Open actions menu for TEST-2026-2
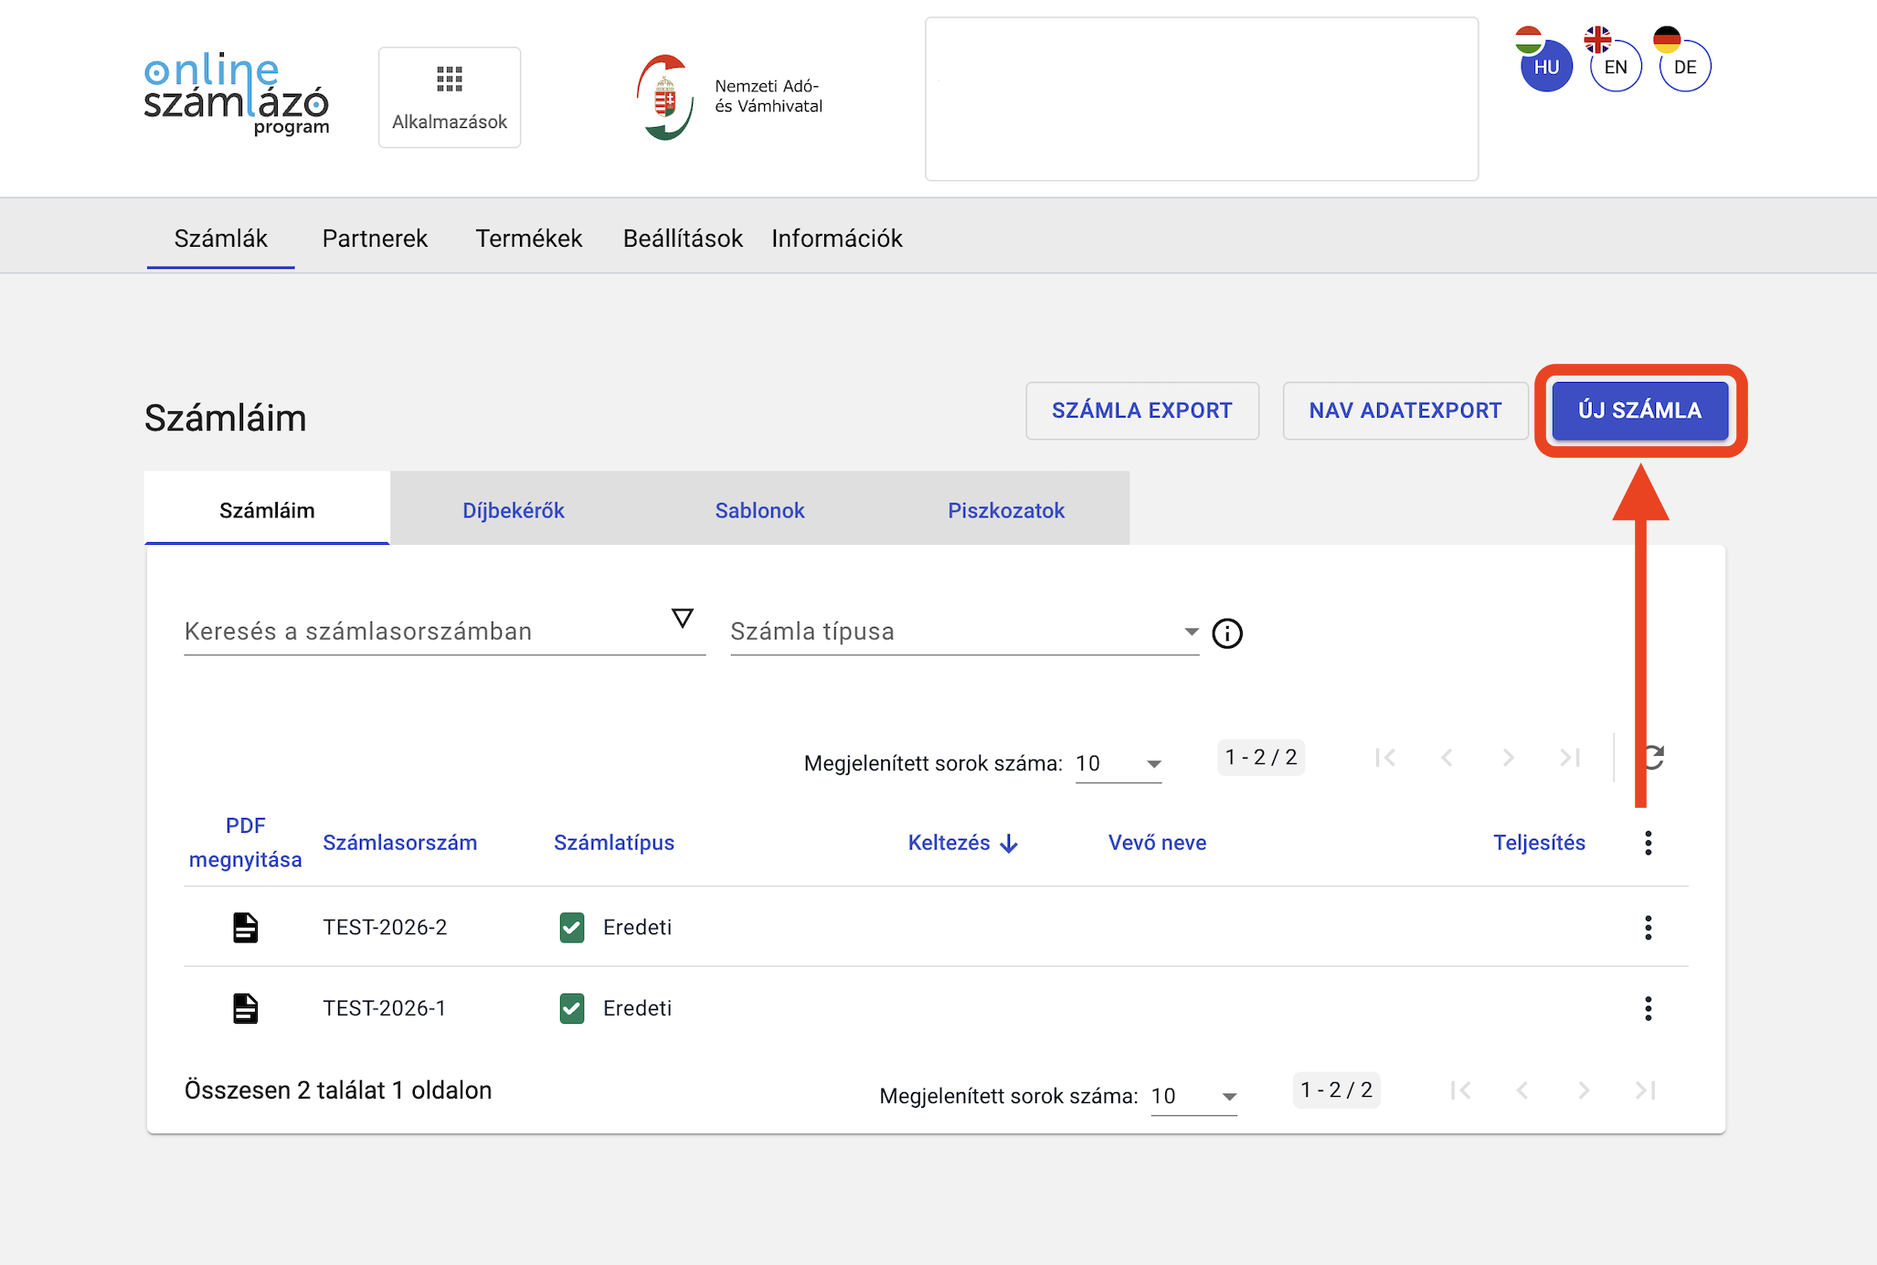This screenshot has width=1877, height=1265. (x=1649, y=928)
